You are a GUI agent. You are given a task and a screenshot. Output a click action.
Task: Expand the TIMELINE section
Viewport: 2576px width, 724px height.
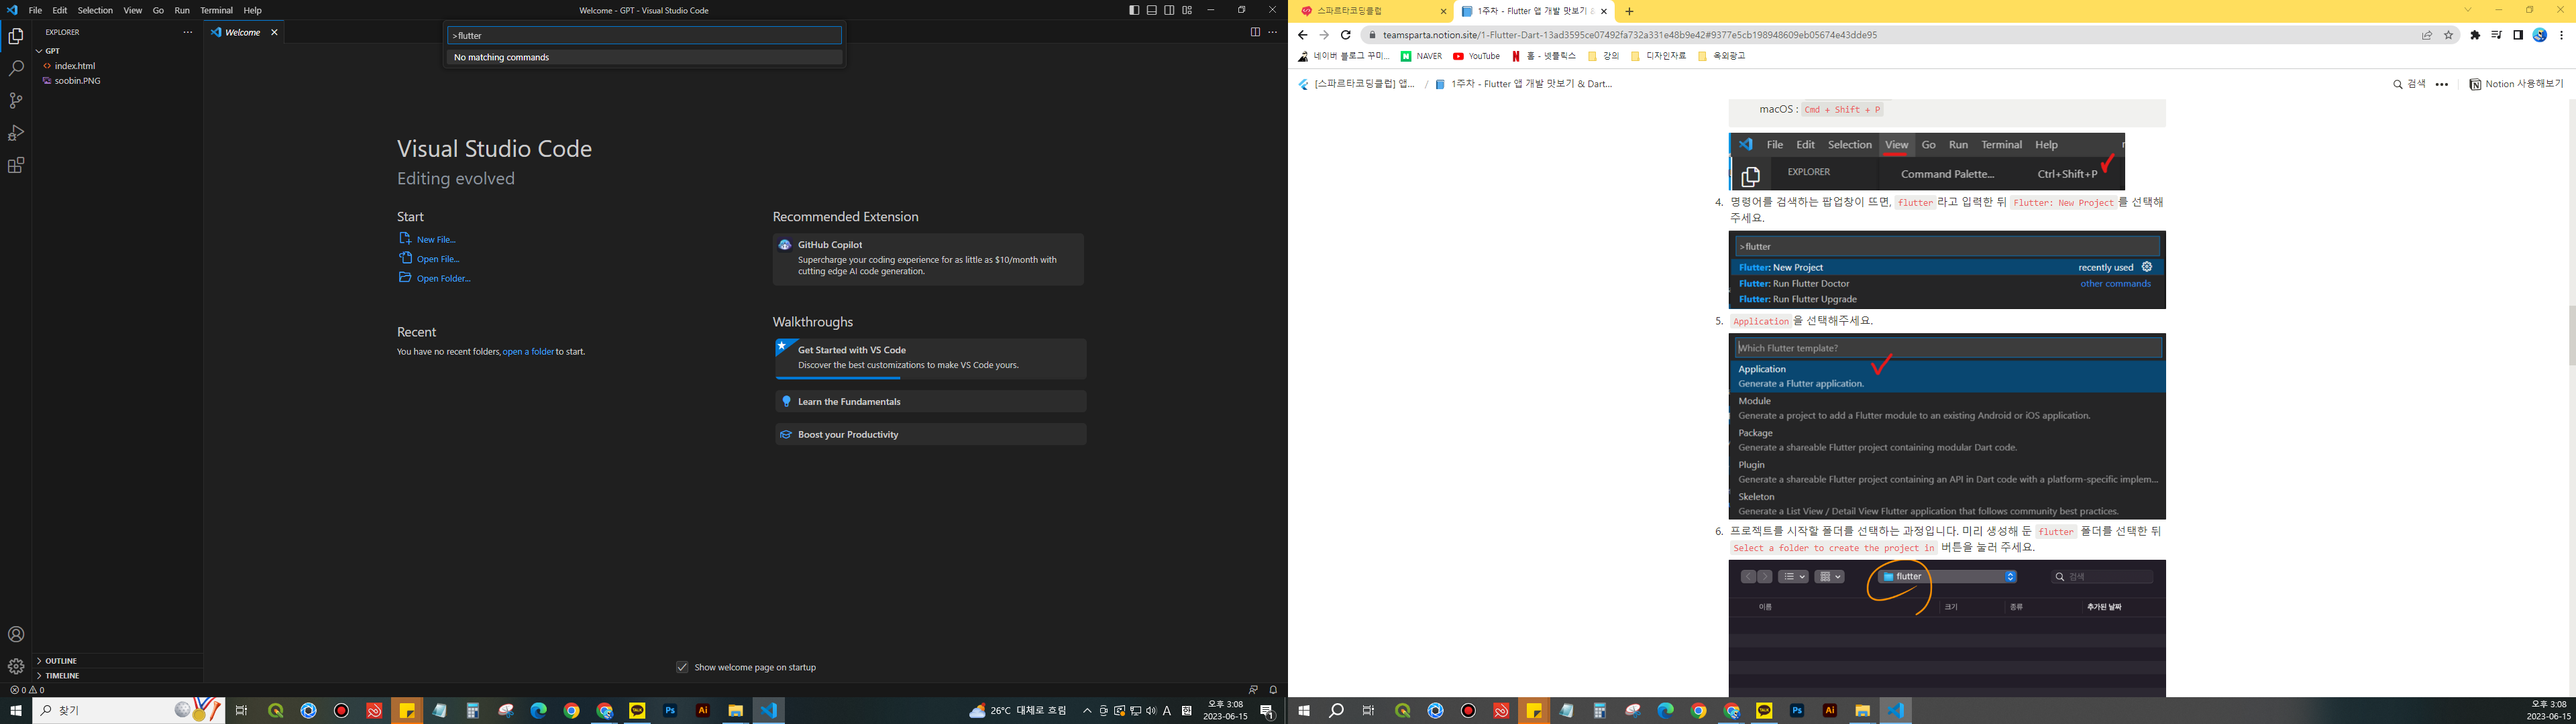point(118,676)
